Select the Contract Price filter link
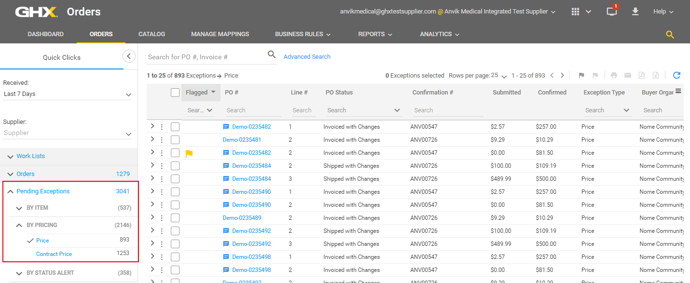Screen dimensions: 690x283 pos(54,254)
